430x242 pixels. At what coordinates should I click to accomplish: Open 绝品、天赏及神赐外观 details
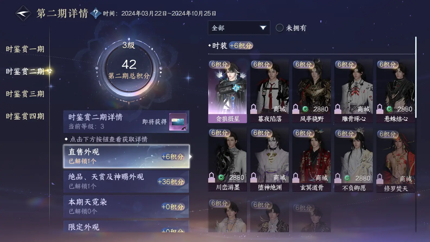tap(126, 181)
